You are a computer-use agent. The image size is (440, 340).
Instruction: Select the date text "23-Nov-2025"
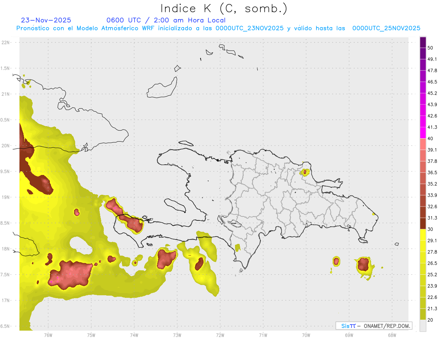(x=46, y=20)
